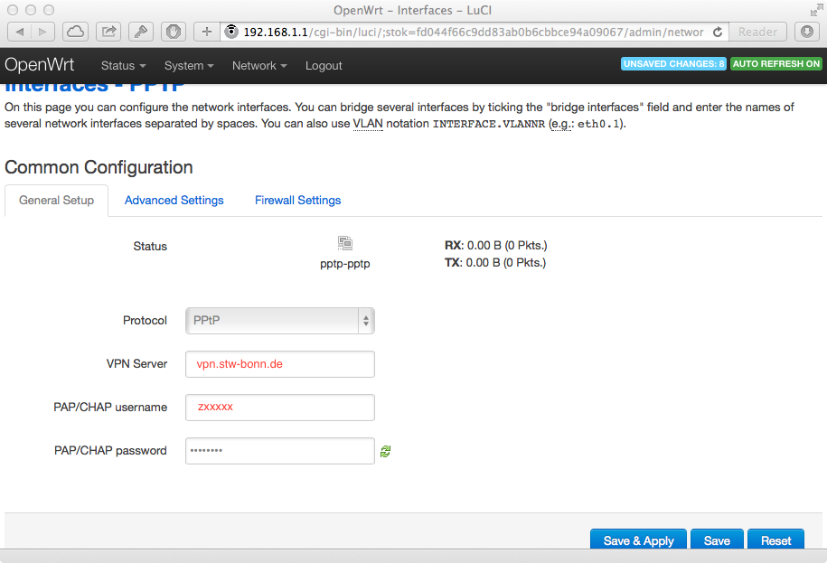Click the TX: 0.00 B statistics text
827x563 pixels.
(495, 262)
